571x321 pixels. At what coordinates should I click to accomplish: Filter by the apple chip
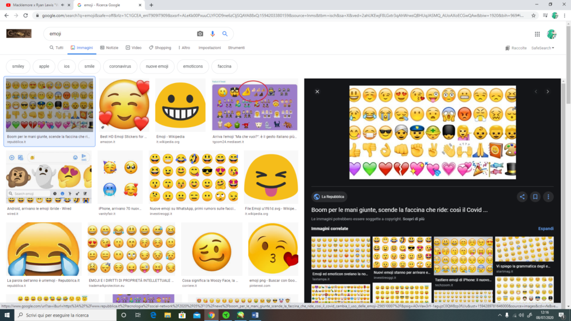click(x=44, y=66)
